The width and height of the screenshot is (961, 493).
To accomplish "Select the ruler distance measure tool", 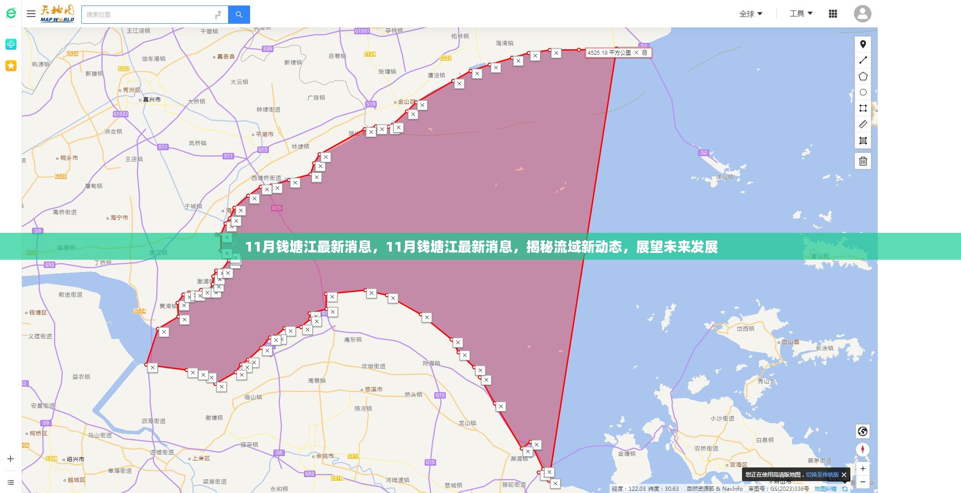I will coord(863,124).
